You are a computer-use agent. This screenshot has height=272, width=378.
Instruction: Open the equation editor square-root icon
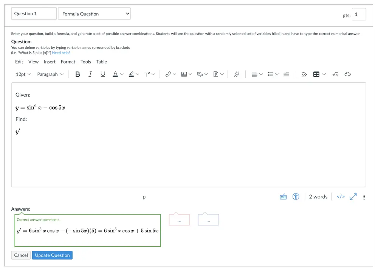(335, 74)
